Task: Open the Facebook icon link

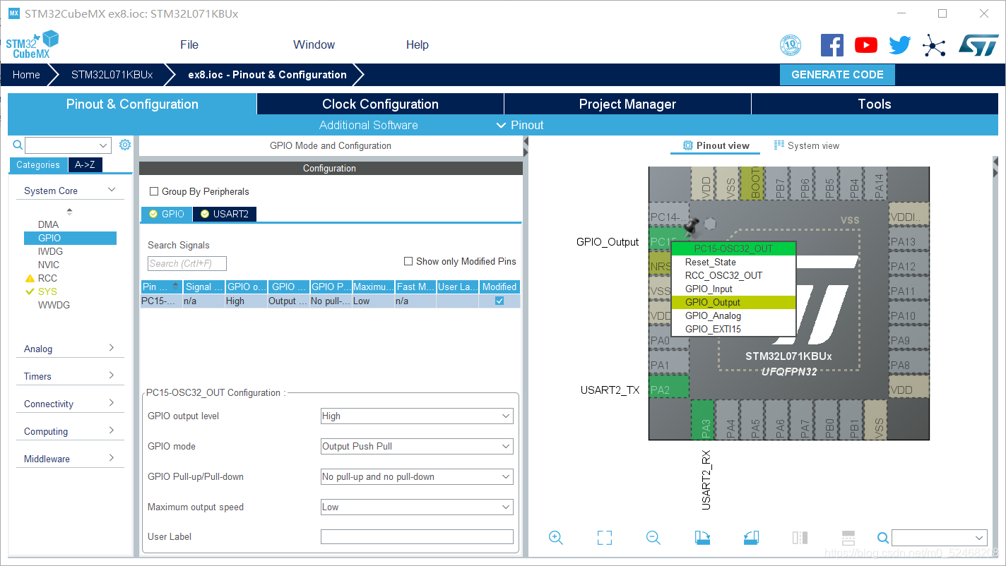Action: pos(832,45)
